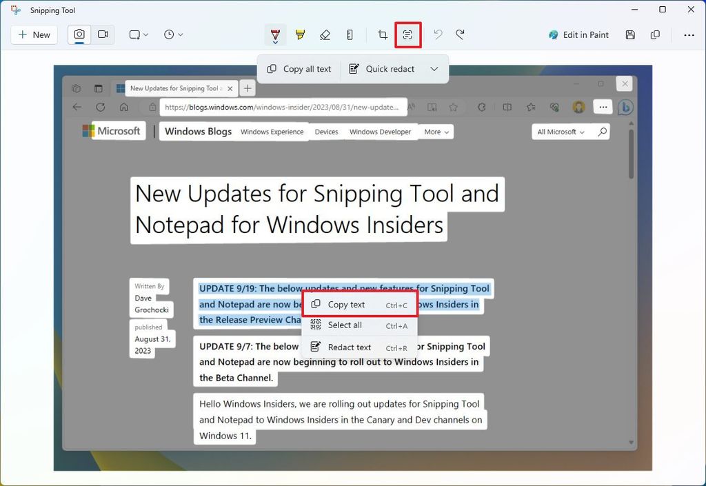The height and width of the screenshot is (486, 706).
Task: Choose Copy text in context menu
Action: 360,305
